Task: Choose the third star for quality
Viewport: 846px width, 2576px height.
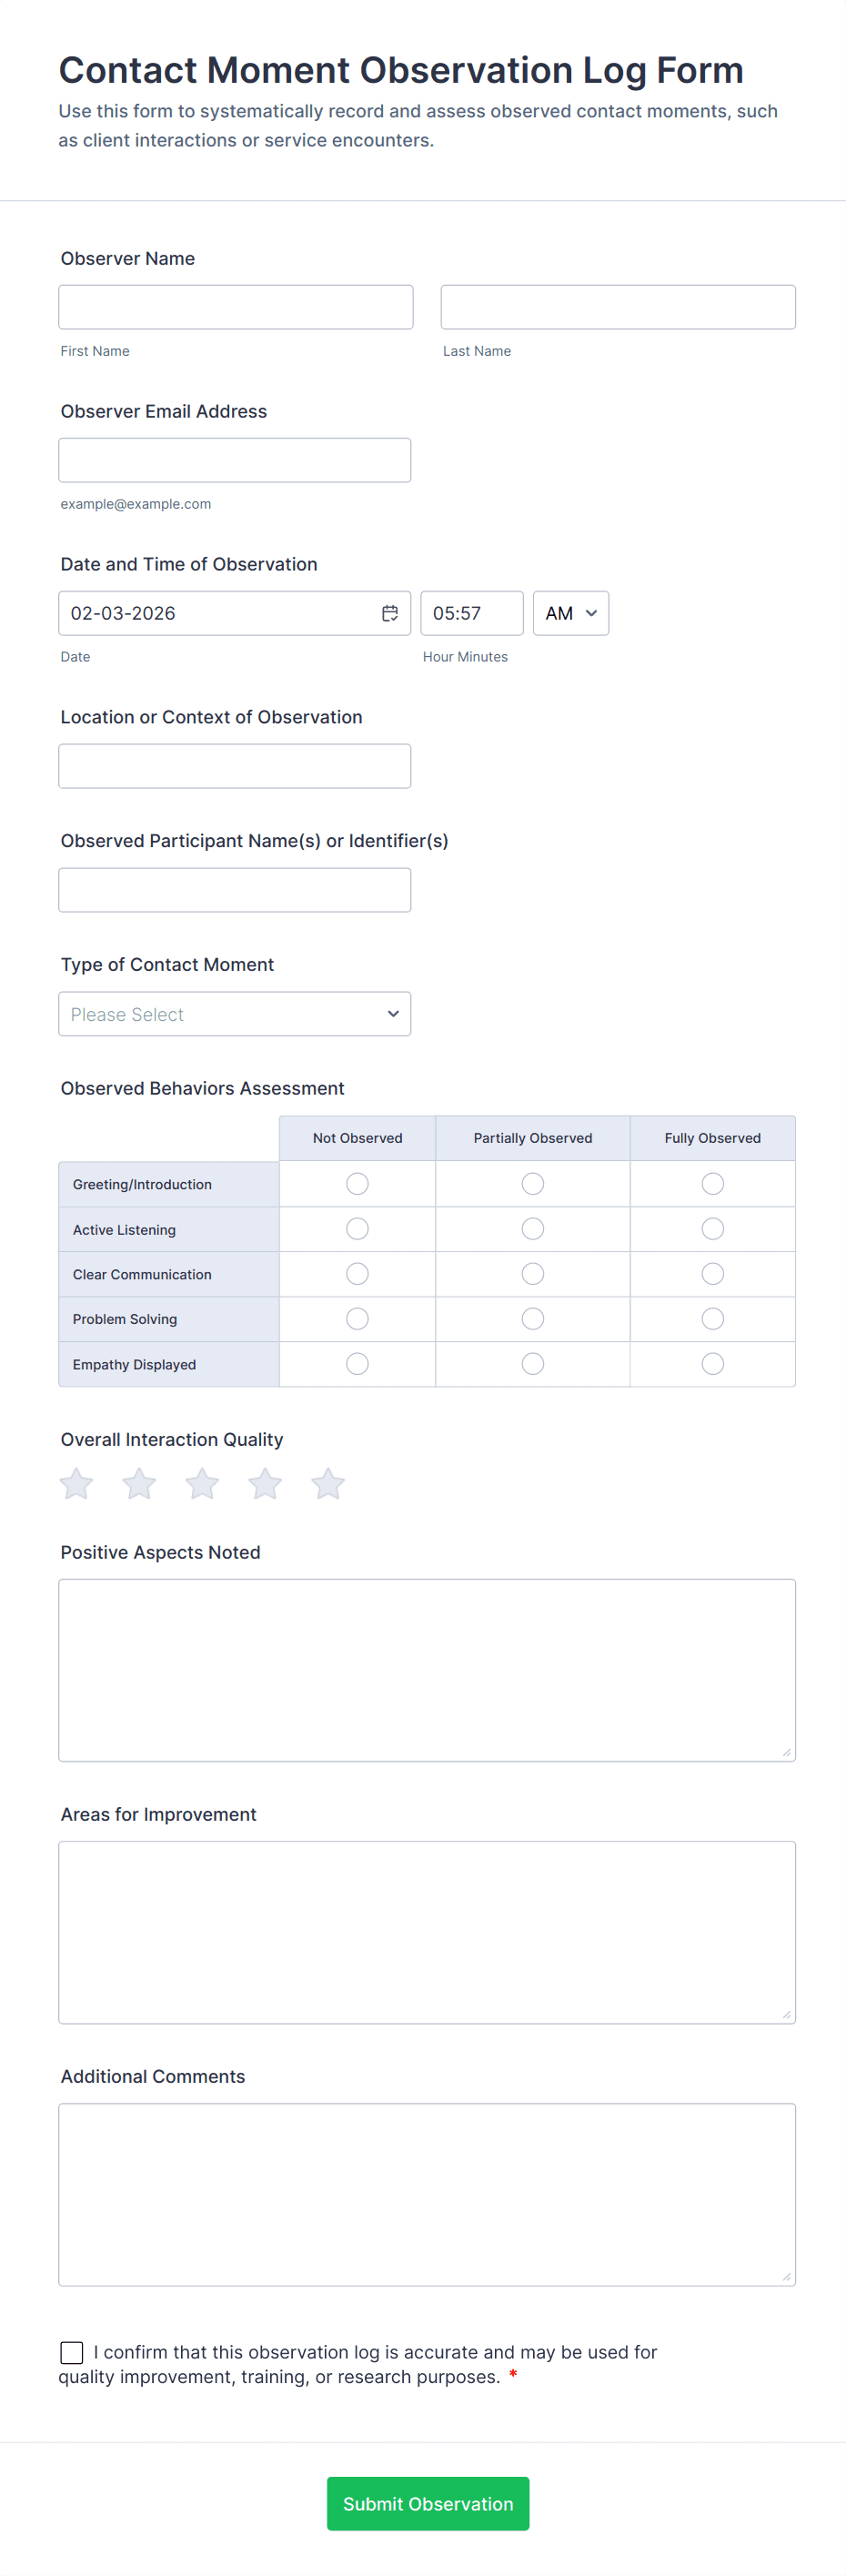Action: click(202, 1484)
